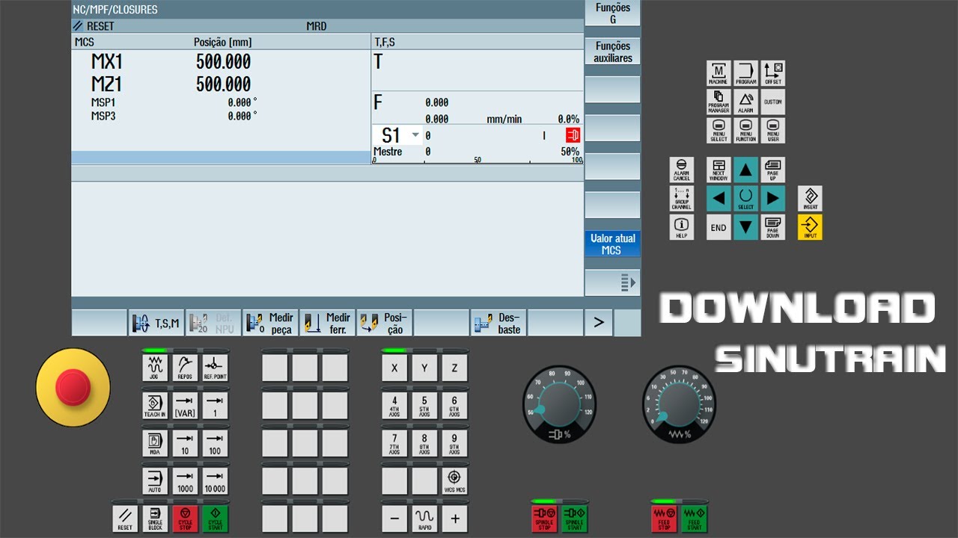The image size is (958, 538).
Task: Click the ALARM CANCEL key
Action: click(681, 170)
